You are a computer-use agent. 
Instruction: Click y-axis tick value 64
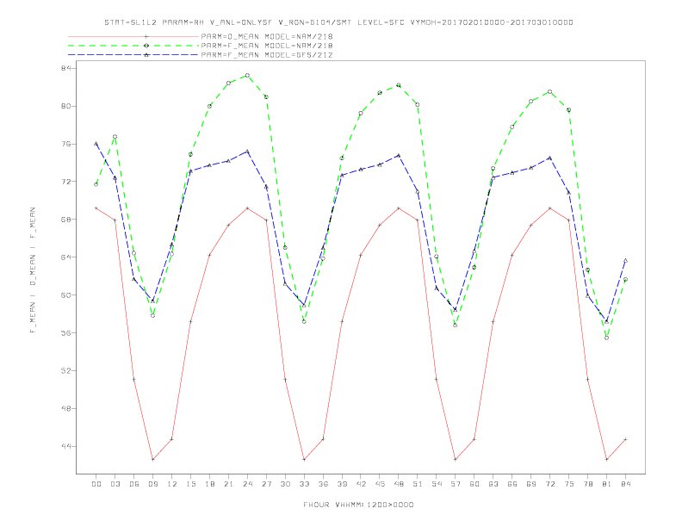click(x=67, y=257)
